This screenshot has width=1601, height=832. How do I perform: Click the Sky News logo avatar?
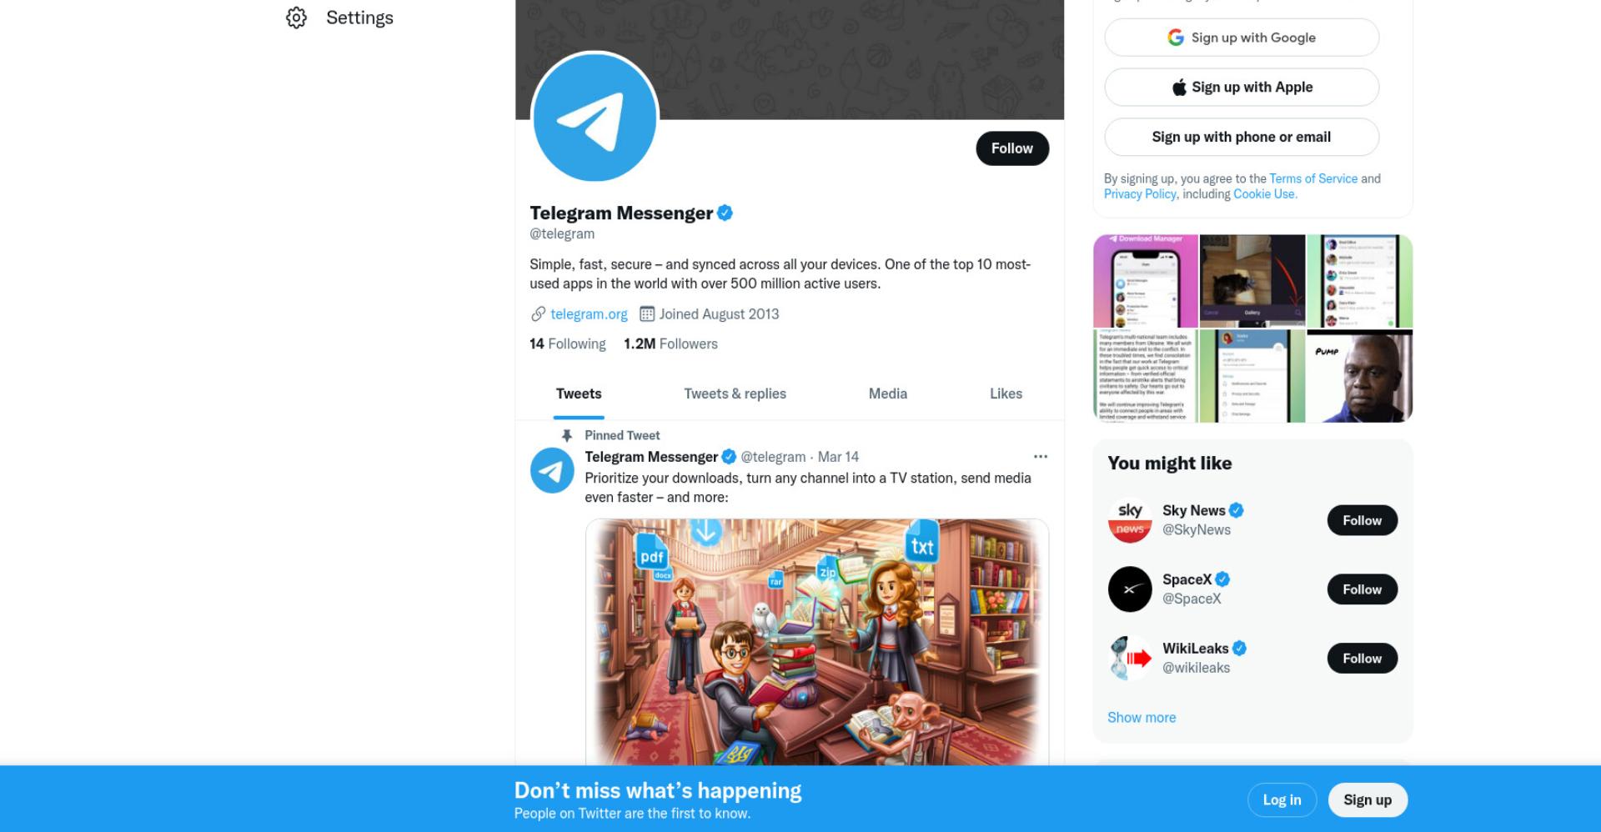coord(1130,520)
